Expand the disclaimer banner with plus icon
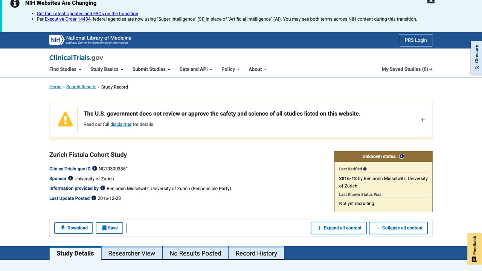Image resolution: width=482 pixels, height=271 pixels. [x=423, y=120]
